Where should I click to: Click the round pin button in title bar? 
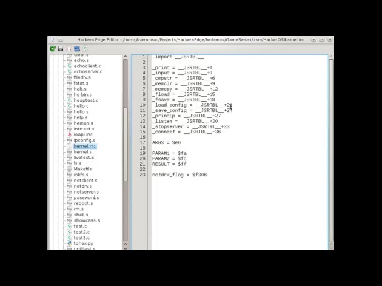tap(60, 39)
